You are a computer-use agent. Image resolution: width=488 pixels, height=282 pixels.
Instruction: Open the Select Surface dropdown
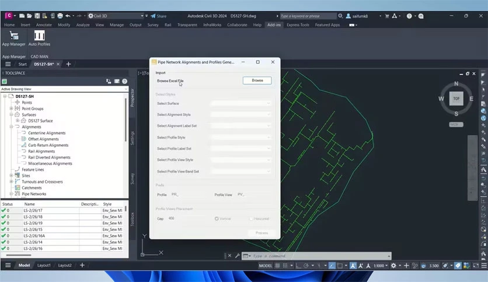pyautogui.click(x=240, y=104)
